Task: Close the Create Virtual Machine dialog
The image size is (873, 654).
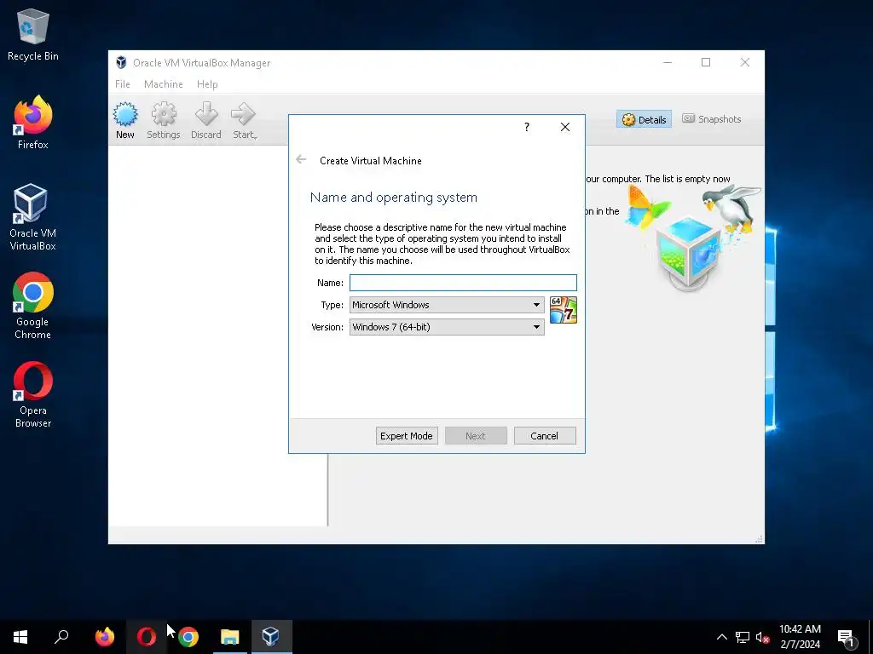Action: click(x=564, y=127)
